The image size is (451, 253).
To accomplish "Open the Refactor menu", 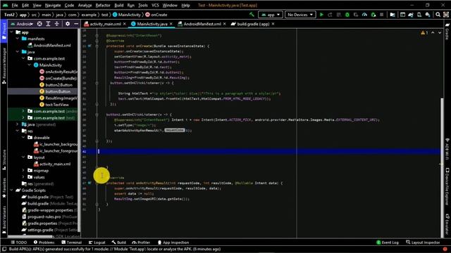I will [x=103, y=5].
